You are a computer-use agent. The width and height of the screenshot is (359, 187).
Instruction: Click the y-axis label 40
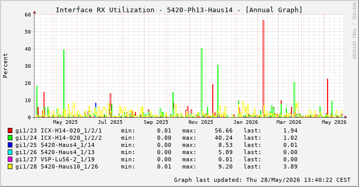click(28, 49)
